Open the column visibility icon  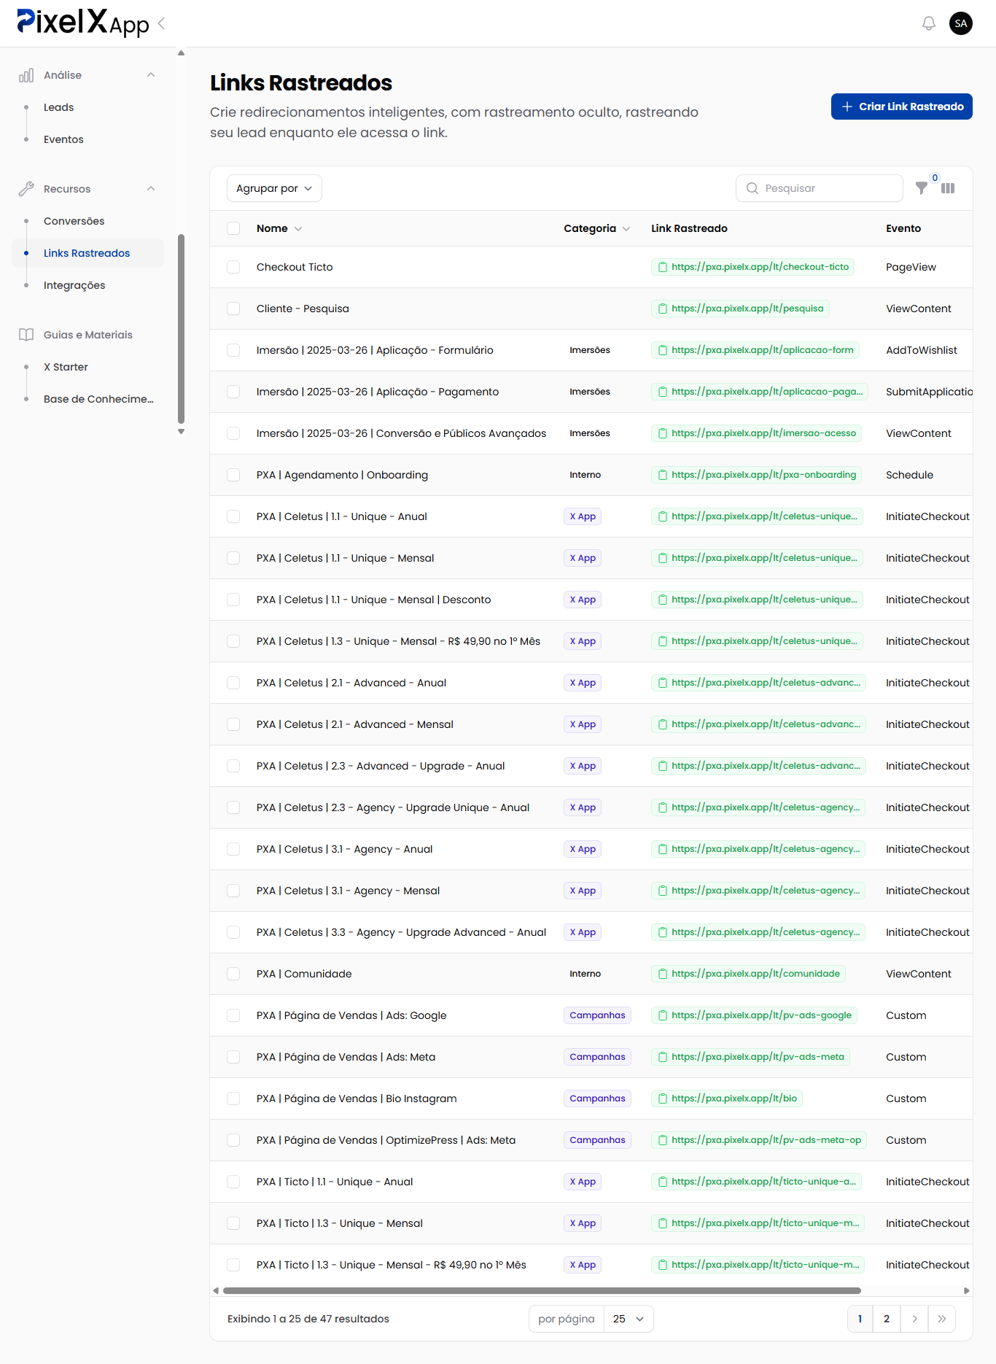pos(948,188)
